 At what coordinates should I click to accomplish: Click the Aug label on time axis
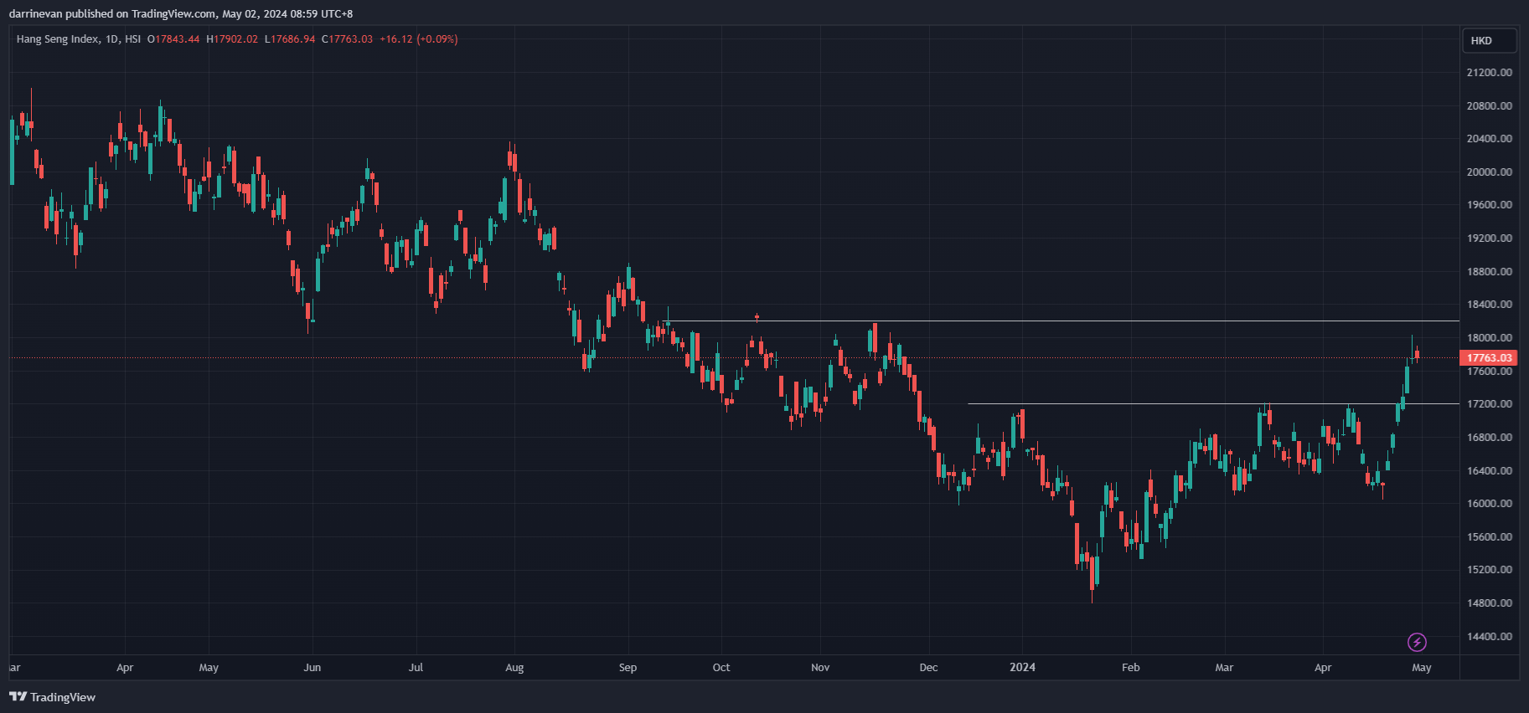514,668
